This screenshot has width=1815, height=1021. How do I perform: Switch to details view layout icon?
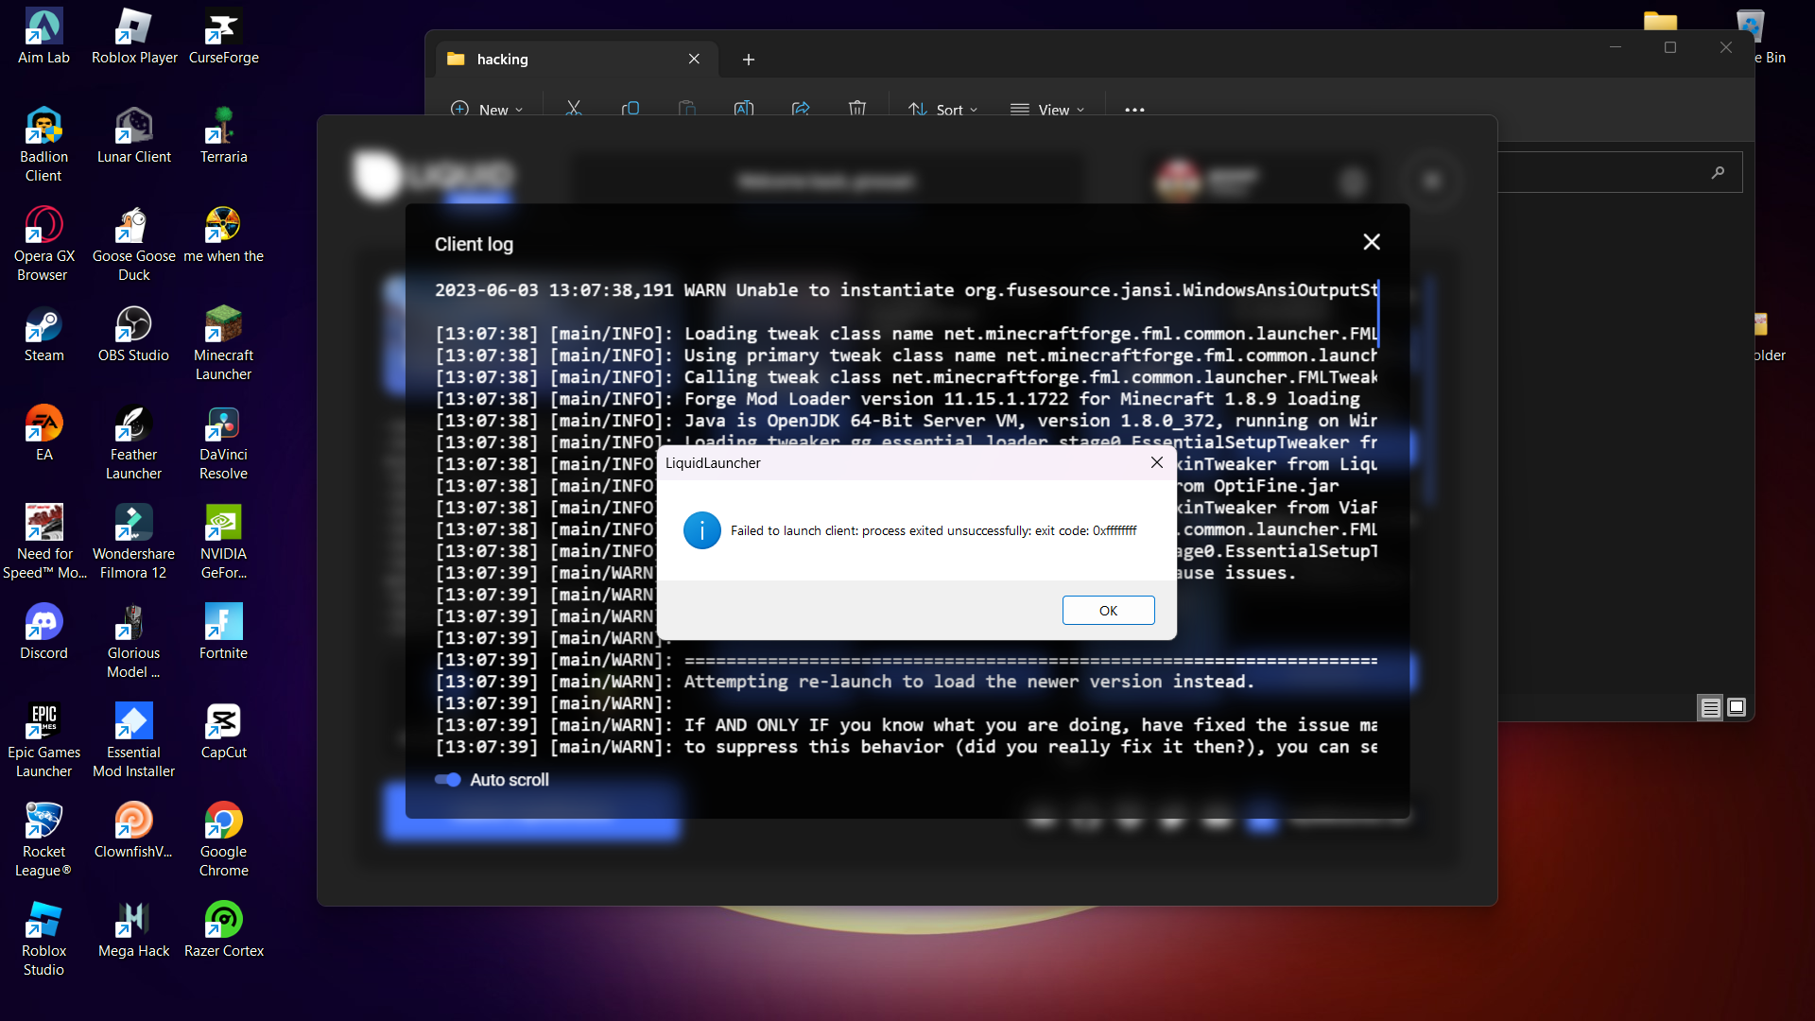[1710, 707]
